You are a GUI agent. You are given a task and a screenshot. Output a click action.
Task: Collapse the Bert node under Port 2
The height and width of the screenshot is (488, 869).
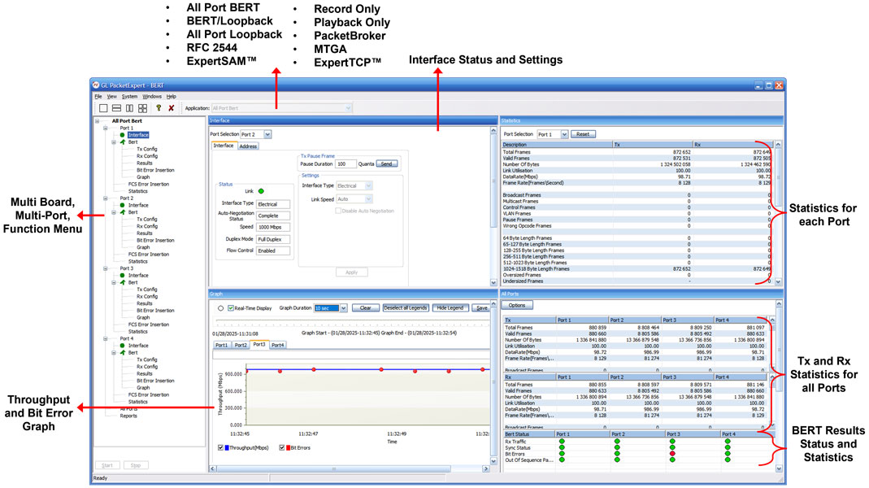point(114,212)
